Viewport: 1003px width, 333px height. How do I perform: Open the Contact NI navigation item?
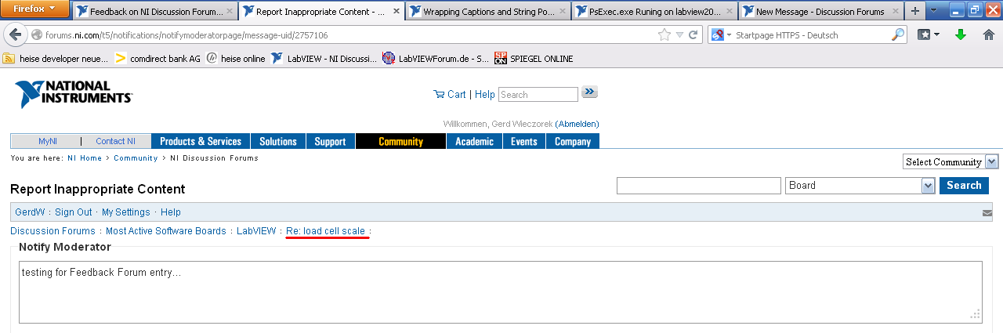click(115, 141)
